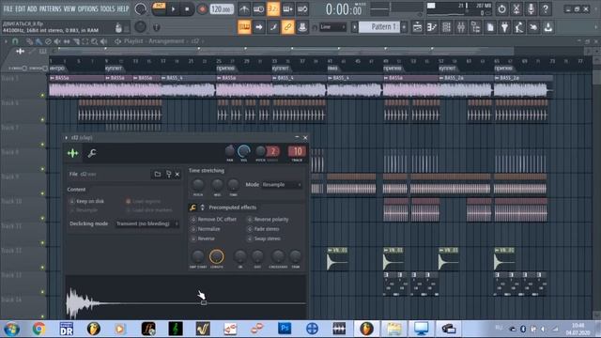The image size is (601, 338).
Task: Open the plugin picker plug icon
Action: (505, 27)
